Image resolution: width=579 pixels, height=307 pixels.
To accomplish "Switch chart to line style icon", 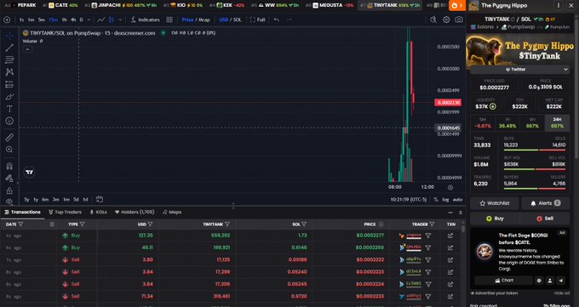I will click(100, 20).
